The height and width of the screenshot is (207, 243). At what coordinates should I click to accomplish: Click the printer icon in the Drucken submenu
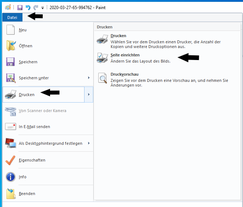[x=102, y=39]
